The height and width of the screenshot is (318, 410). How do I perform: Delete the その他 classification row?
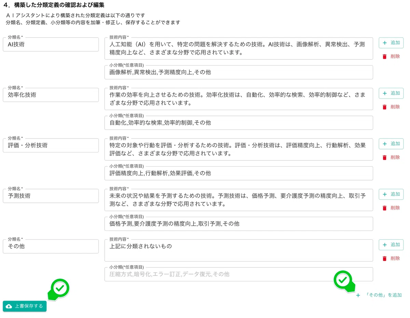tap(391, 259)
